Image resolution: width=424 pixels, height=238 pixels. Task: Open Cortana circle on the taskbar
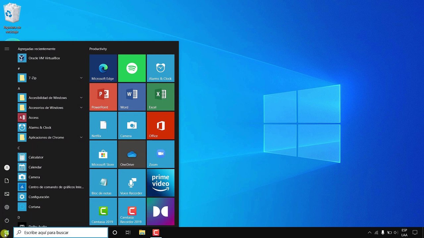pyautogui.click(x=115, y=233)
